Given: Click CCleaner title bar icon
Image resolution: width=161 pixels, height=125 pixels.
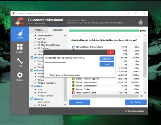Looking at the screenshot, I should coord(13,13).
